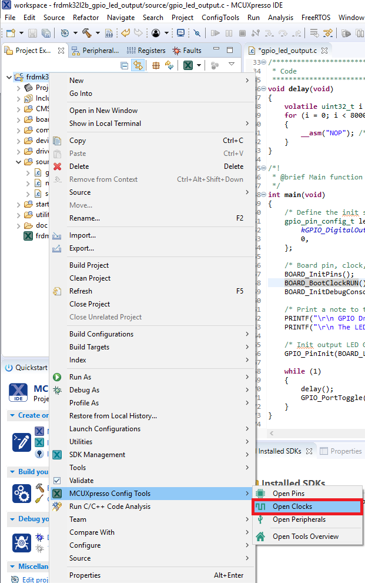Viewport: 365px width, 583px height.
Task: Click the Collapse All icon in Project Explorer
Action: pos(124,65)
